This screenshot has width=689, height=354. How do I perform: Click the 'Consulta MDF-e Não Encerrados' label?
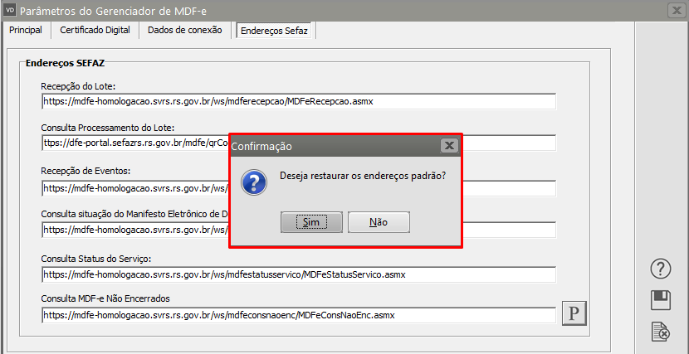pos(105,298)
